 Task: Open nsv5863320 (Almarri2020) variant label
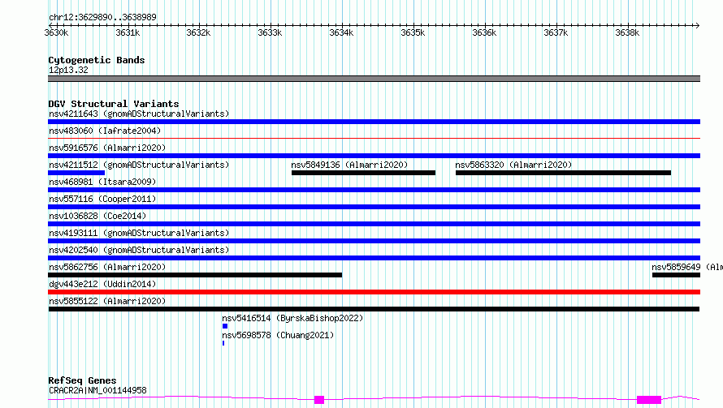point(513,165)
